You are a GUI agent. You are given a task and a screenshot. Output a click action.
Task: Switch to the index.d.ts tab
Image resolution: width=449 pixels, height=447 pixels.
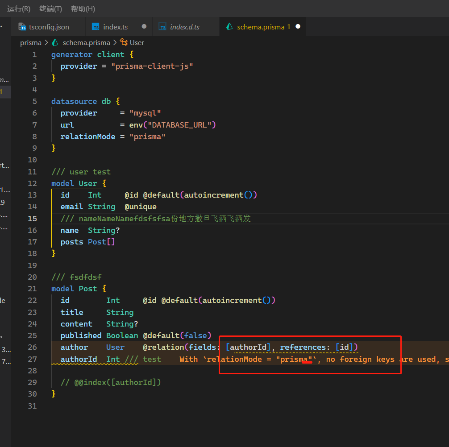[x=185, y=27]
